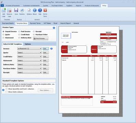Click info icon in Preview Types header
This screenshot has height=123, width=136.
(54, 28)
